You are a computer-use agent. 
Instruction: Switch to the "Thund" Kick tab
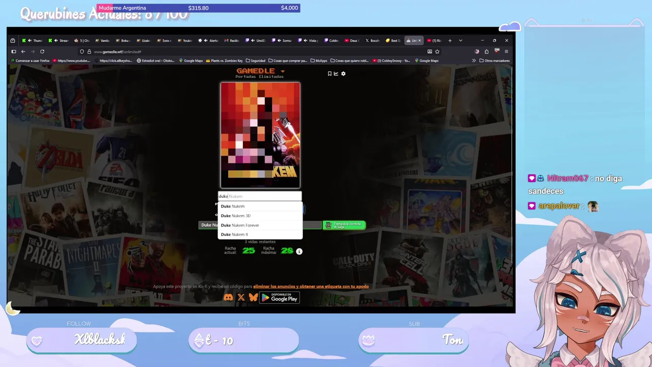point(33,41)
